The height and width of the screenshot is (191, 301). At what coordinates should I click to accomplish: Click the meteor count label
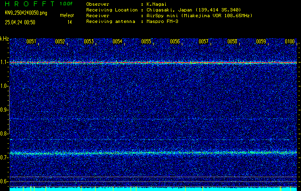(67, 15)
